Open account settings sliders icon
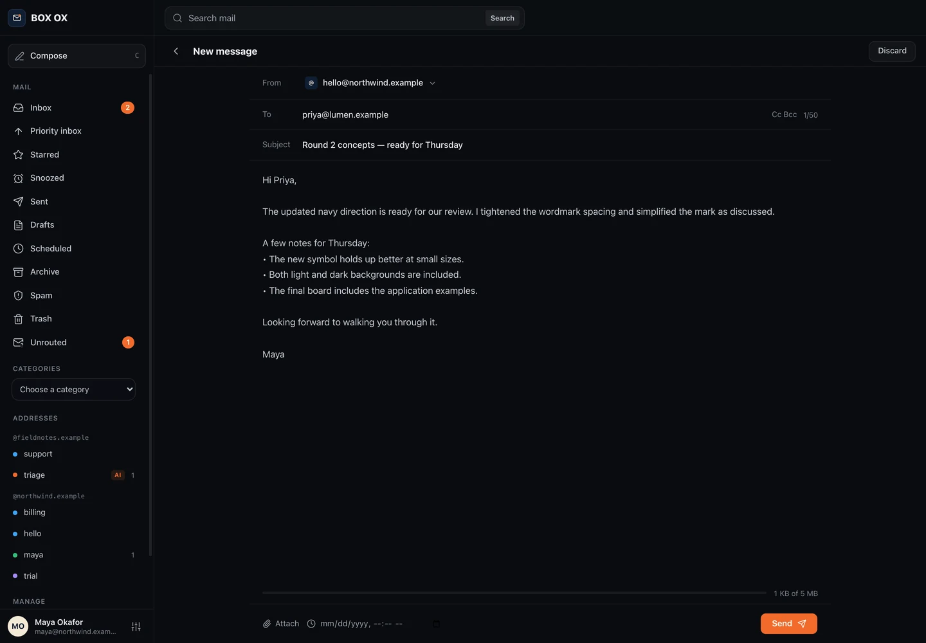The width and height of the screenshot is (926, 643). [x=136, y=627]
